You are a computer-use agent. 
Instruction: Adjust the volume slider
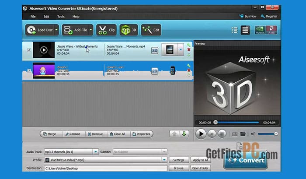click(268, 134)
